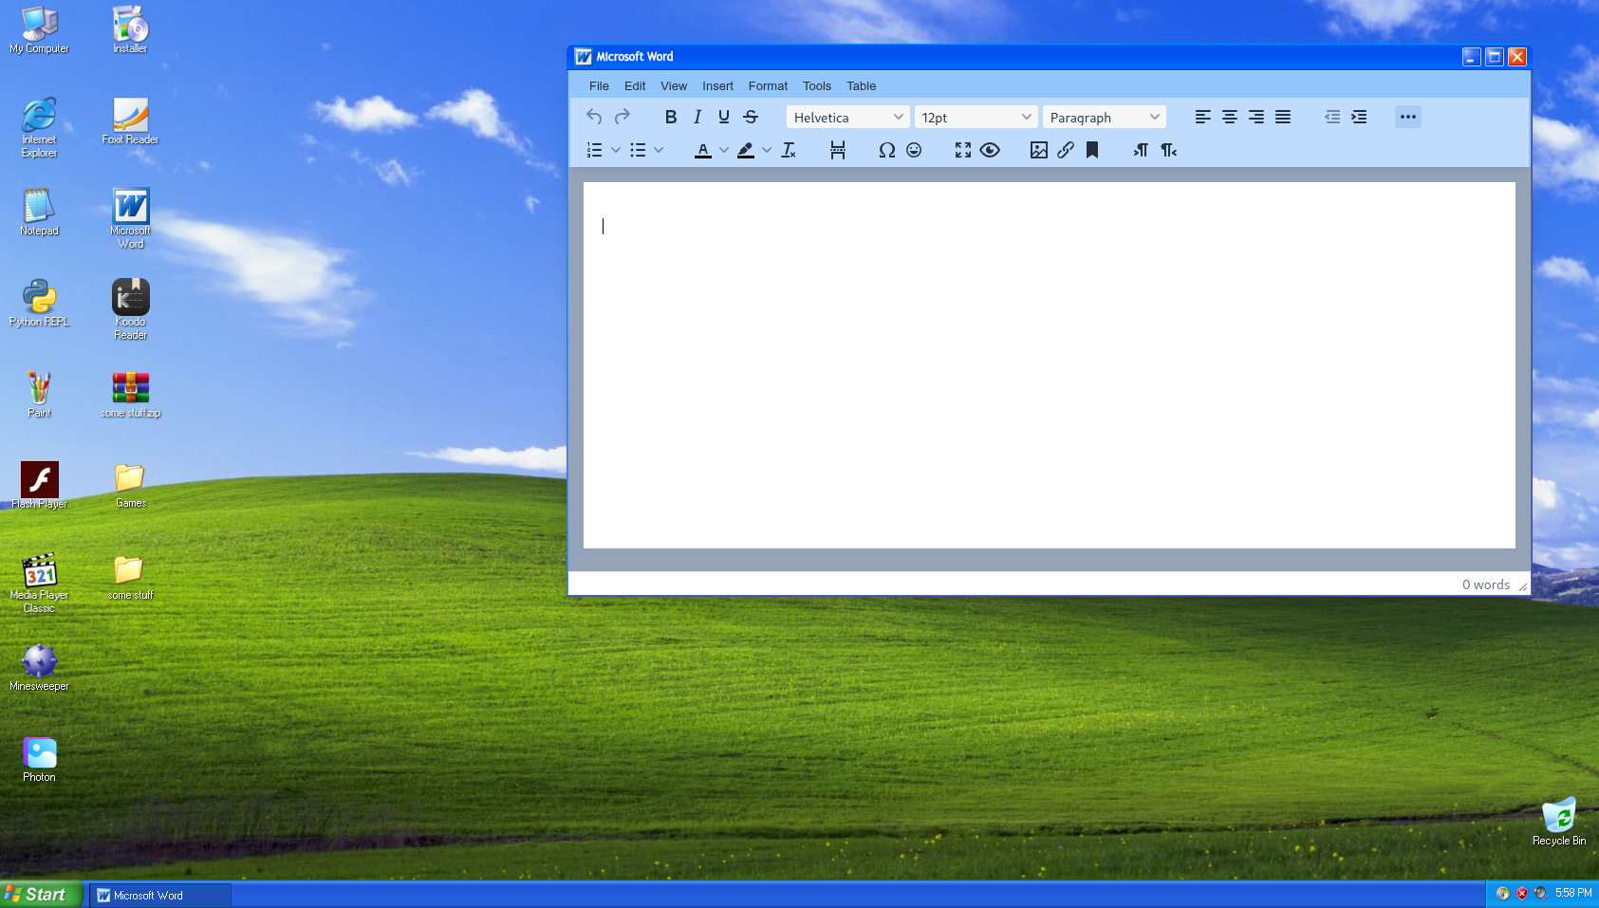Preview the document with eye icon

(x=990, y=150)
